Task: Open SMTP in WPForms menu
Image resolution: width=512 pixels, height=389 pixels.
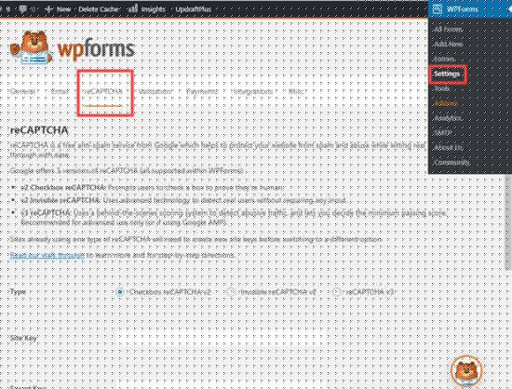Action: tap(443, 133)
